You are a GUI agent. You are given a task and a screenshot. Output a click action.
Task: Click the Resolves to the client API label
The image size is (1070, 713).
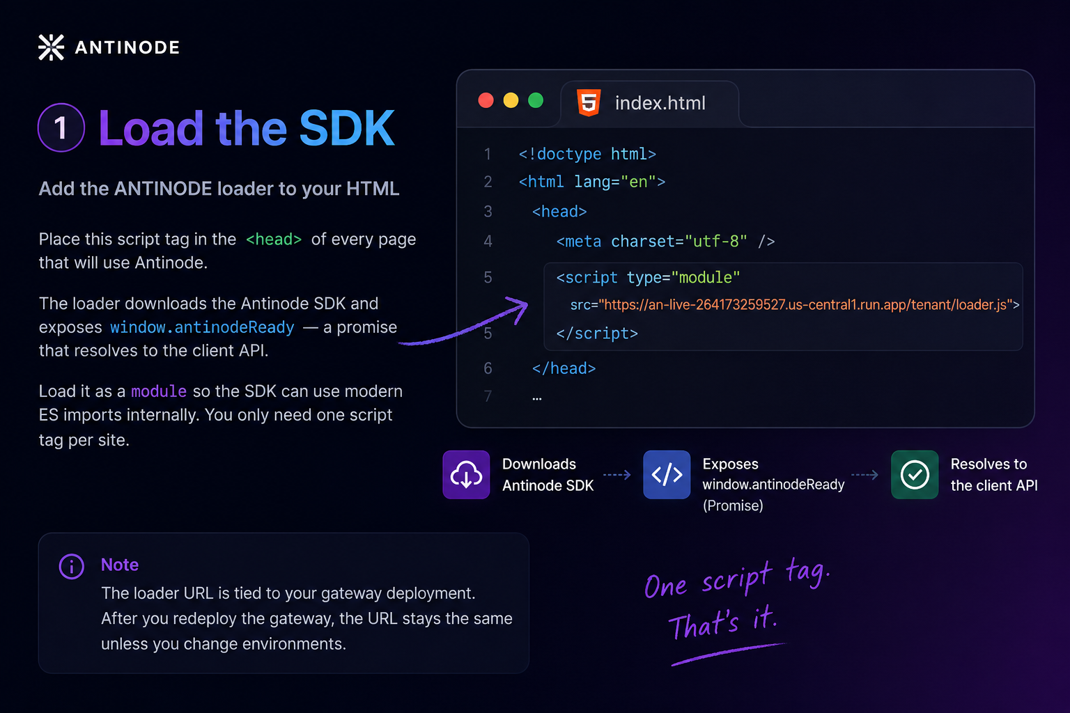pyautogui.click(x=994, y=475)
